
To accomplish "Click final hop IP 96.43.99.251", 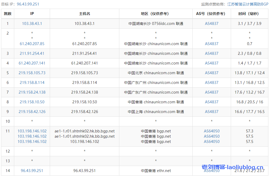I will [x=32, y=171].
